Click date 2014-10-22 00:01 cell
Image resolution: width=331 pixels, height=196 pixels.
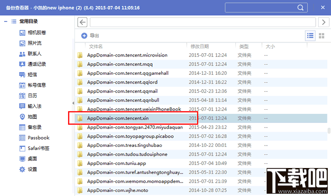click(208, 146)
